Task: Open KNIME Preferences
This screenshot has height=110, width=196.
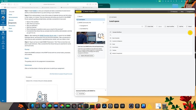Action: (x=174, y=12)
